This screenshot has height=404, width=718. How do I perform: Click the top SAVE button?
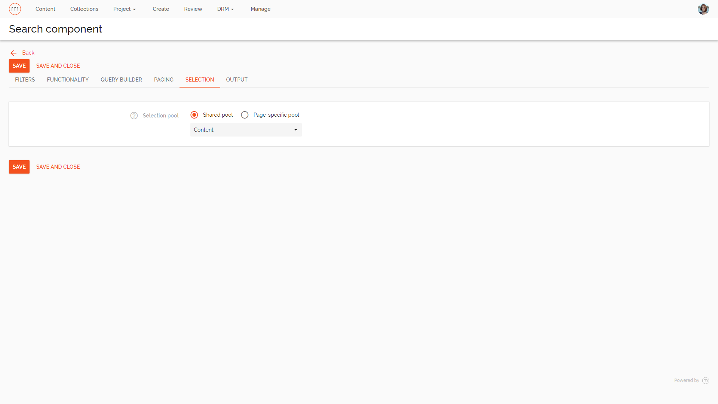19,66
